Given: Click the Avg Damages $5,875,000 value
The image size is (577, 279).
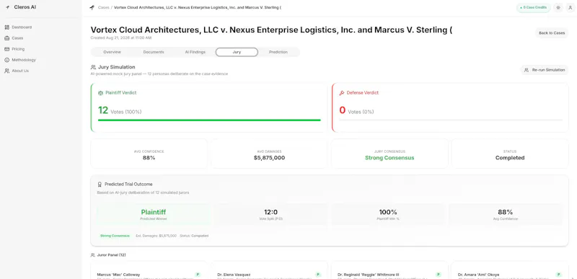Looking at the screenshot, I should 269,158.
